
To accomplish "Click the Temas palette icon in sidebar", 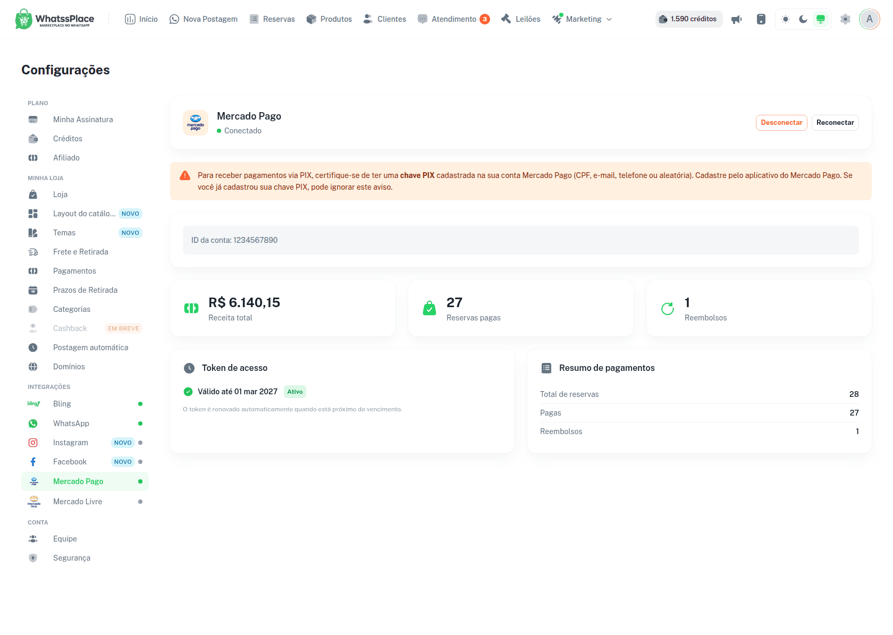I will click(33, 233).
